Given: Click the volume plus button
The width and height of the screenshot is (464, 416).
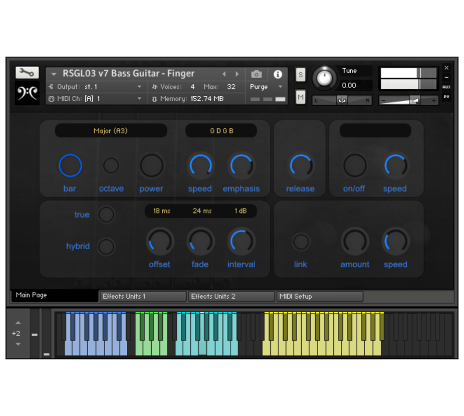Looking at the screenshot, I should pyautogui.click(x=433, y=101).
